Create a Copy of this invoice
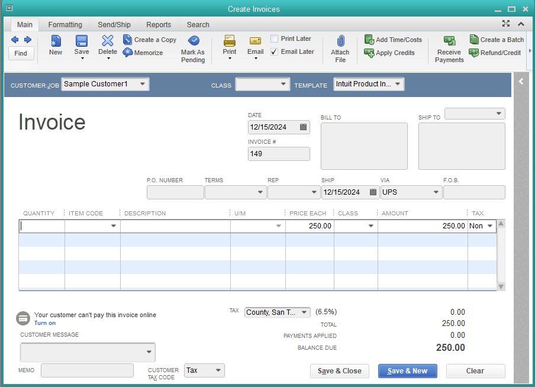This screenshot has width=535, height=387. pyautogui.click(x=150, y=40)
